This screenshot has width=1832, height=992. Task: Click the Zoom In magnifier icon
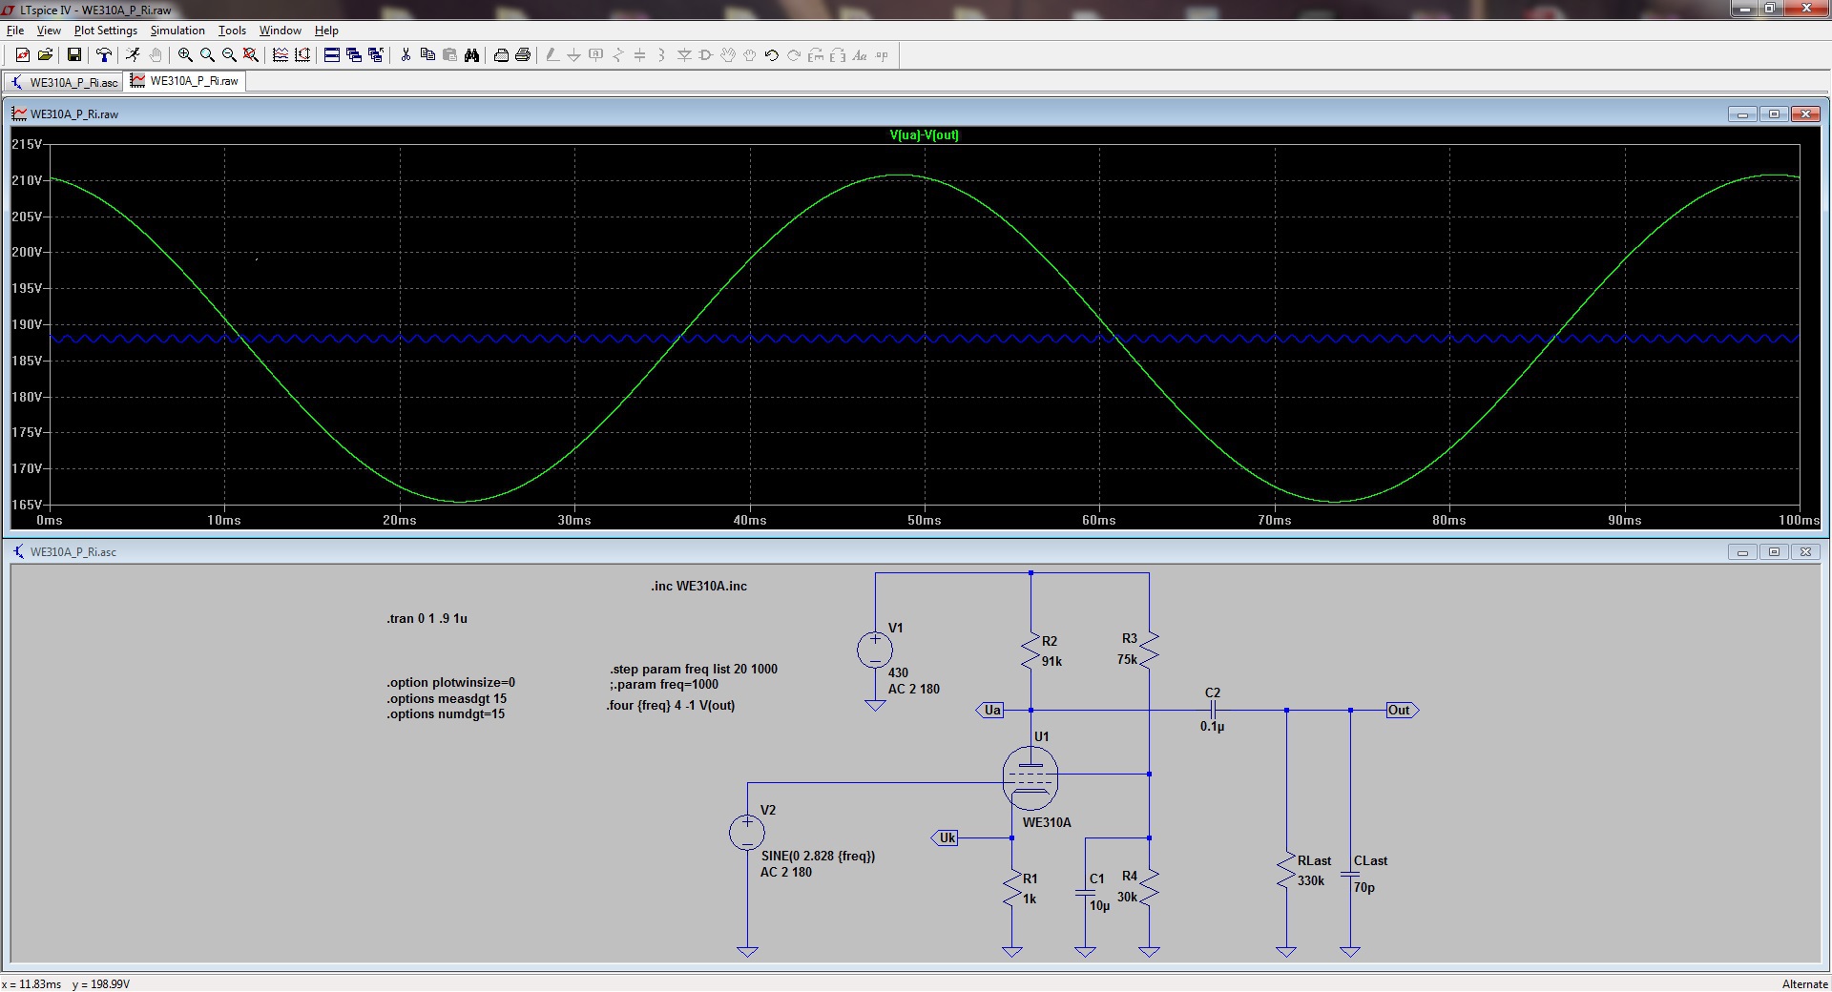coord(185,55)
